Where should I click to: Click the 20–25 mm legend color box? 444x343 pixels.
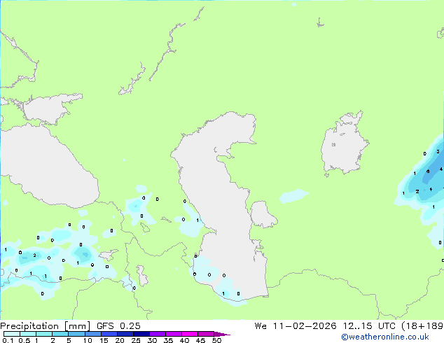(125, 334)
